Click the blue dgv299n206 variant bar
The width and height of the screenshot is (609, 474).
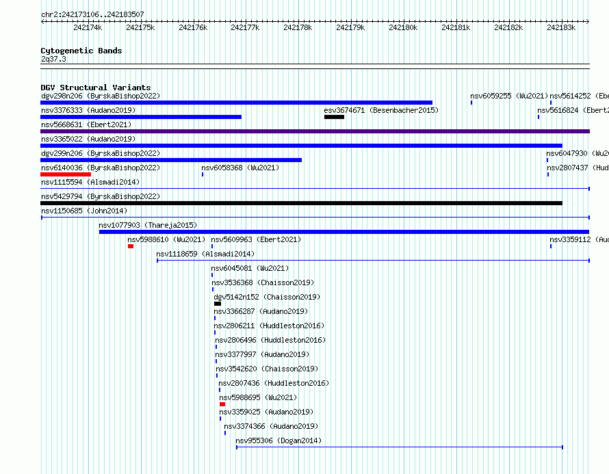pyautogui.click(x=171, y=160)
